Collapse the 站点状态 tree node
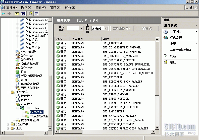Image resolution: width=199 pixels, height=140 pixels. [x=13, y=104]
